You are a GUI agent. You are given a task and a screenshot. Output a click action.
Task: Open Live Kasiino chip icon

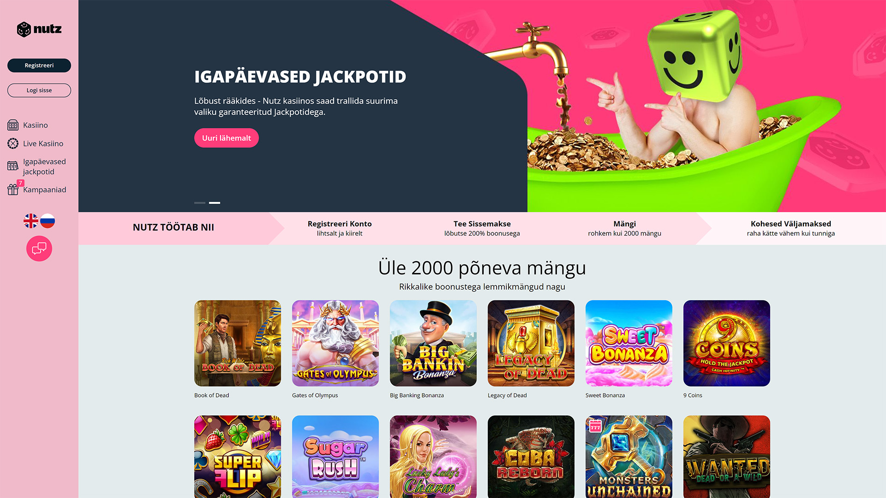point(13,143)
